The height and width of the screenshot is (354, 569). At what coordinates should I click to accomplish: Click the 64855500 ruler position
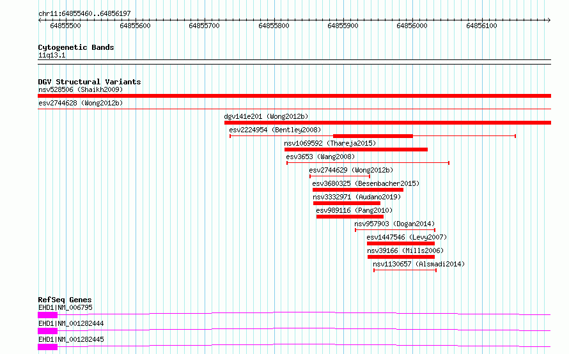point(66,26)
